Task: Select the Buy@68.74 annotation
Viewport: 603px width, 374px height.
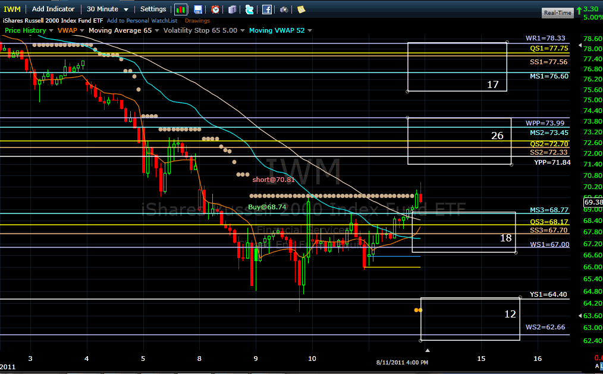Action: 267,207
